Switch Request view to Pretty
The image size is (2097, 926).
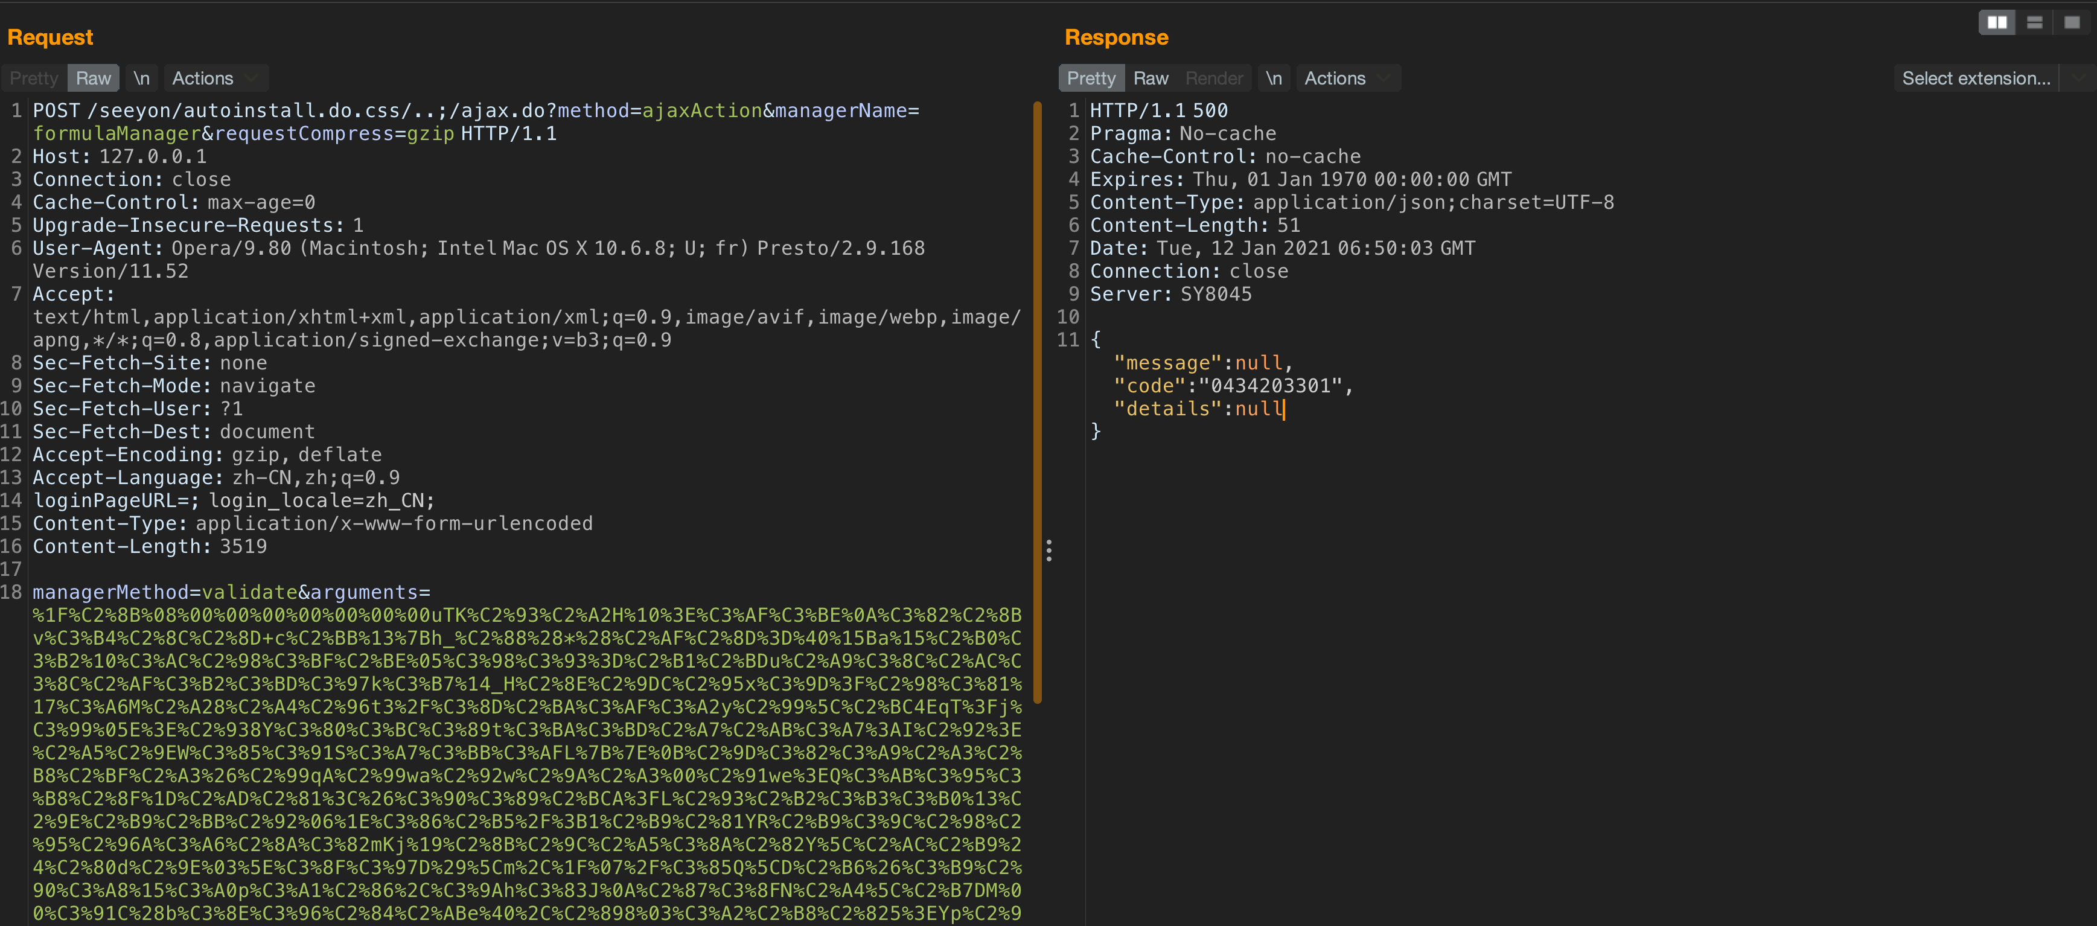(33, 78)
